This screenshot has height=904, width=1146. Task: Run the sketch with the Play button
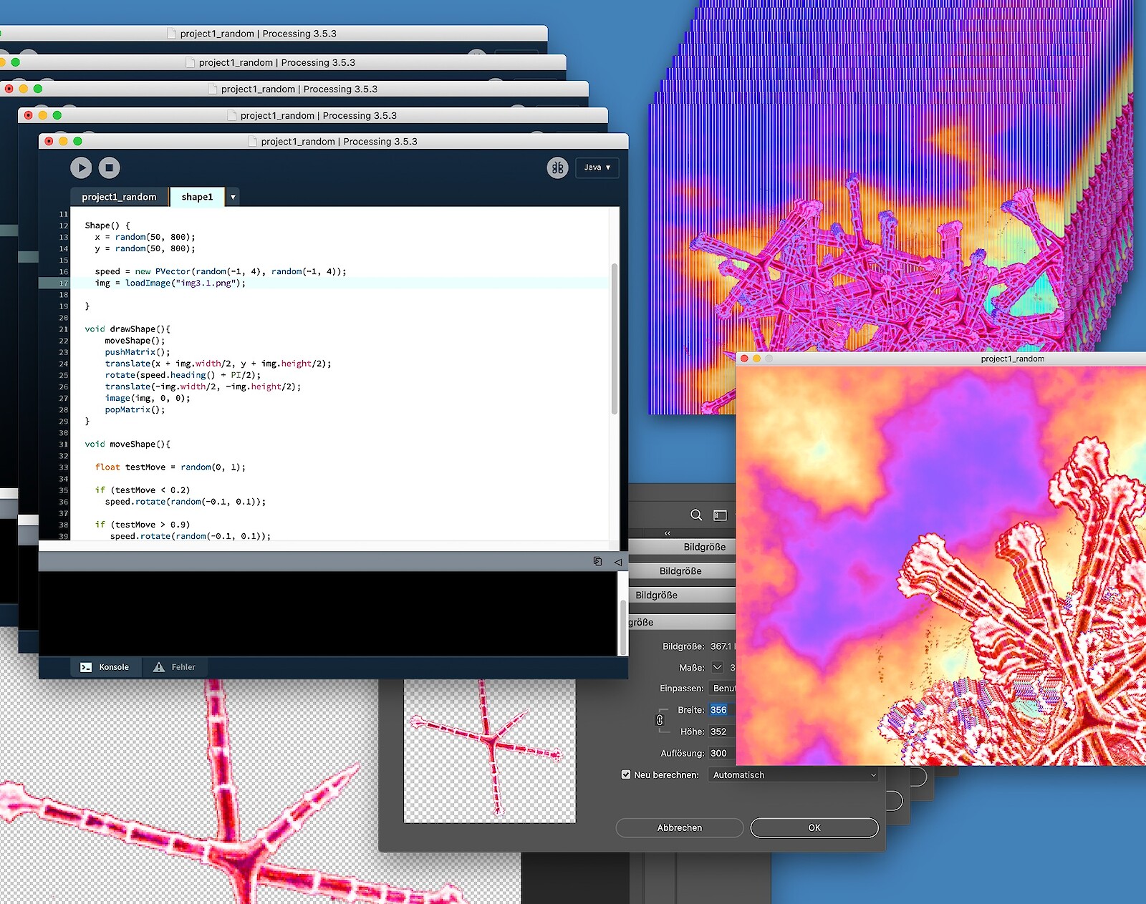(x=81, y=167)
